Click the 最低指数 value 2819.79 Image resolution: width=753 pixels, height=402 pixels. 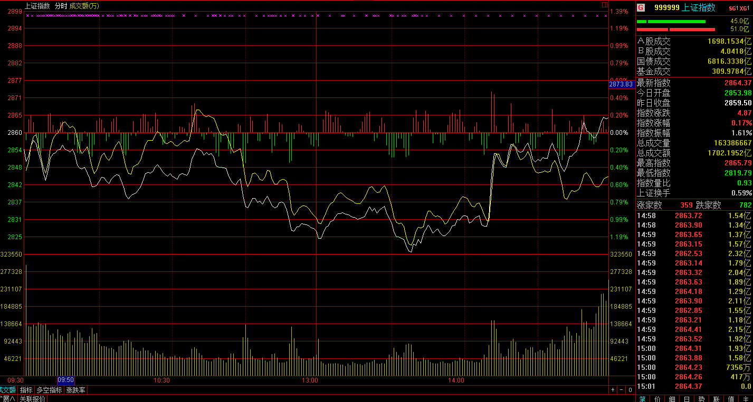[738, 173]
